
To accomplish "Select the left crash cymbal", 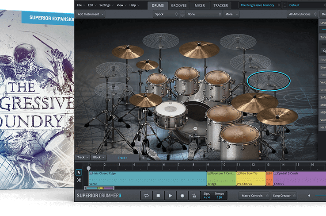I will point(128,52).
